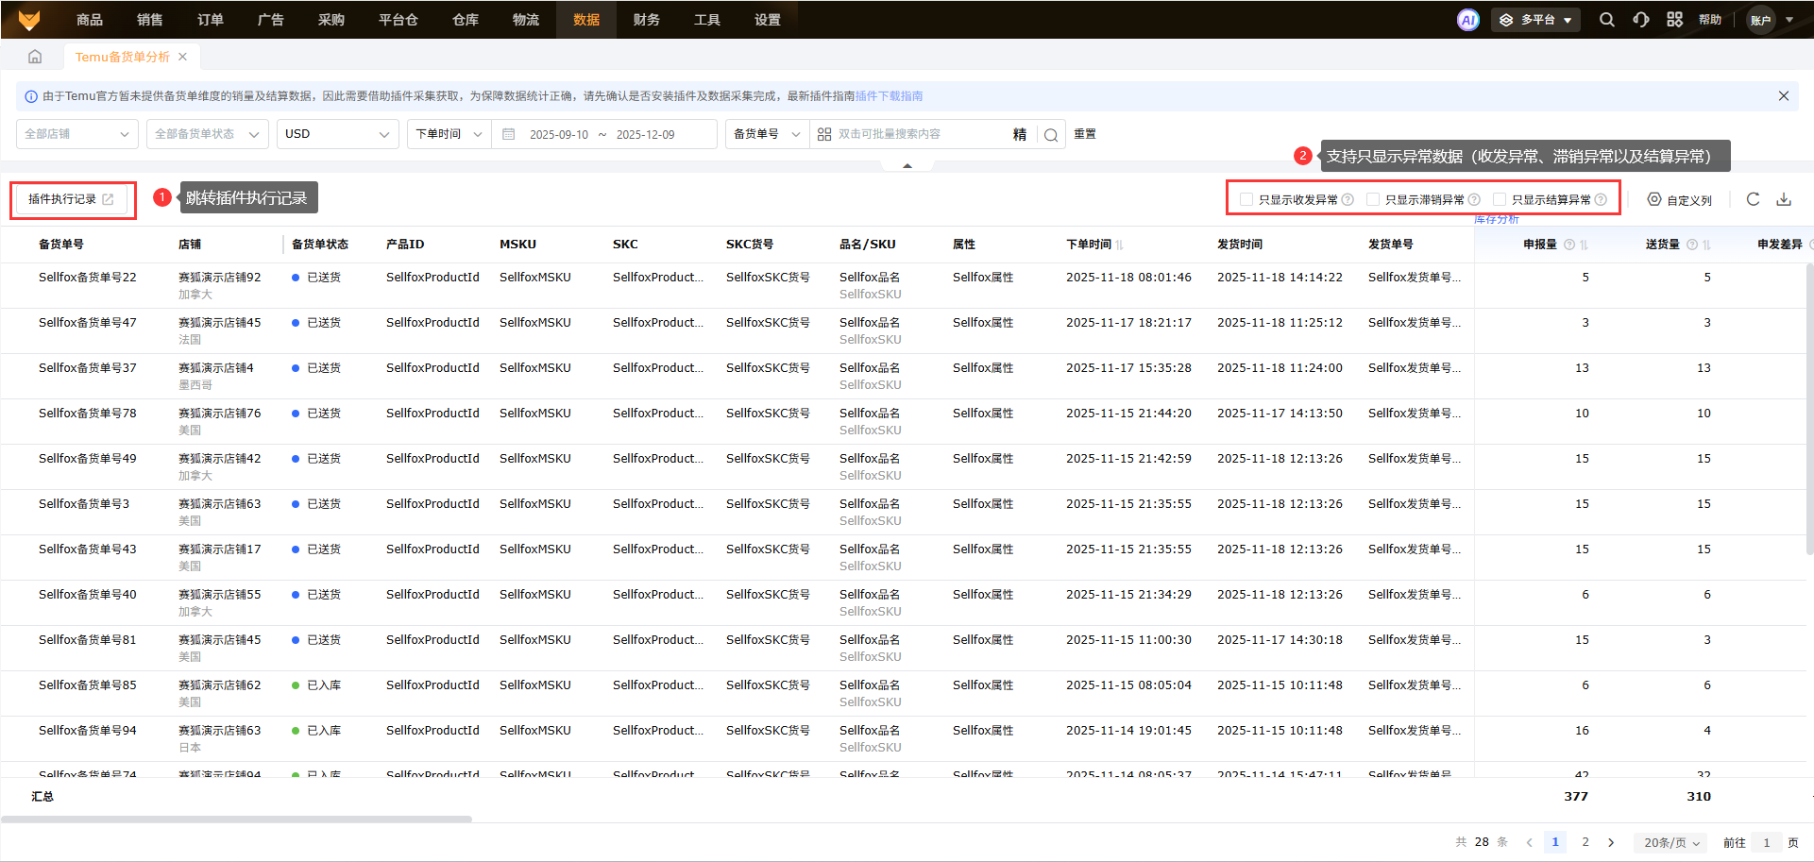Viewport: 1814px width, 862px height.
Task: Click the 插件执行记录 button
Action: [x=71, y=199]
